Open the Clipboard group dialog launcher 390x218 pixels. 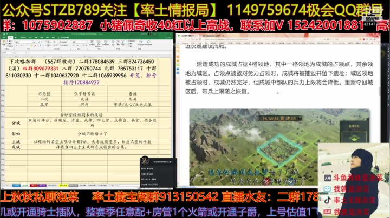tap(14, 49)
